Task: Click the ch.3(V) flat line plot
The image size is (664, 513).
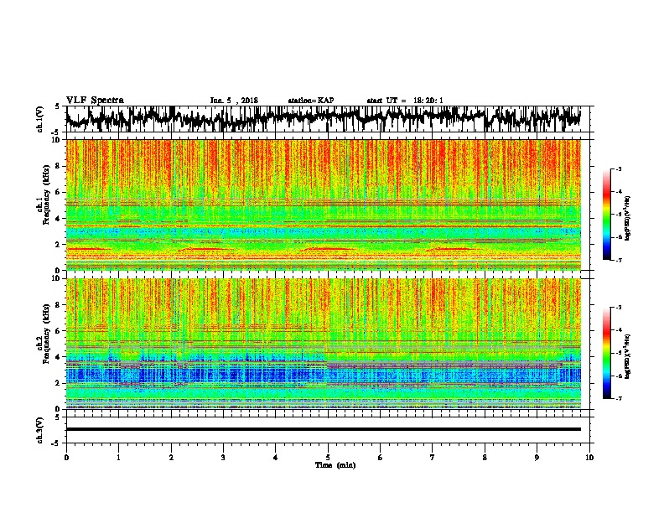Action: tap(324, 430)
